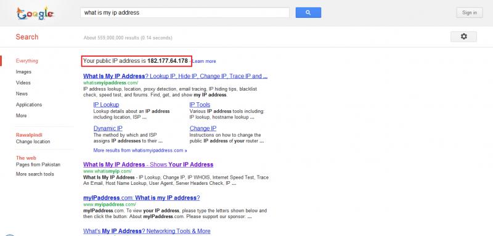The height and width of the screenshot is (236, 493).
Task: Click the www.myipaddress.com/ green URL
Action: pos(110,205)
